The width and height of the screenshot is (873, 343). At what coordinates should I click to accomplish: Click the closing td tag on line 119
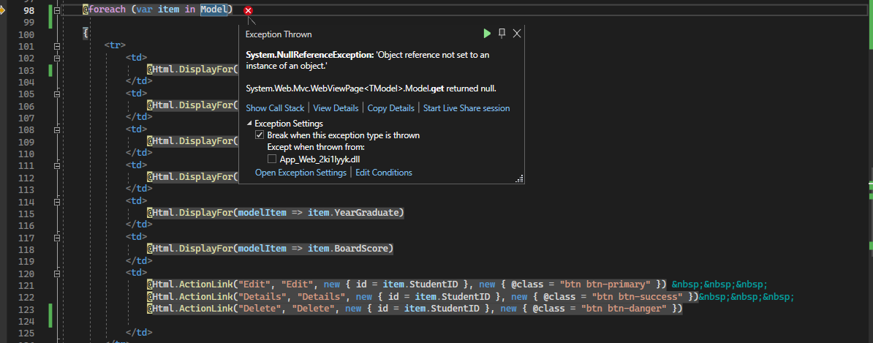[139, 260]
